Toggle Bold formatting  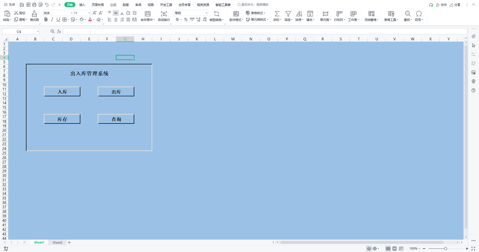(46, 19)
